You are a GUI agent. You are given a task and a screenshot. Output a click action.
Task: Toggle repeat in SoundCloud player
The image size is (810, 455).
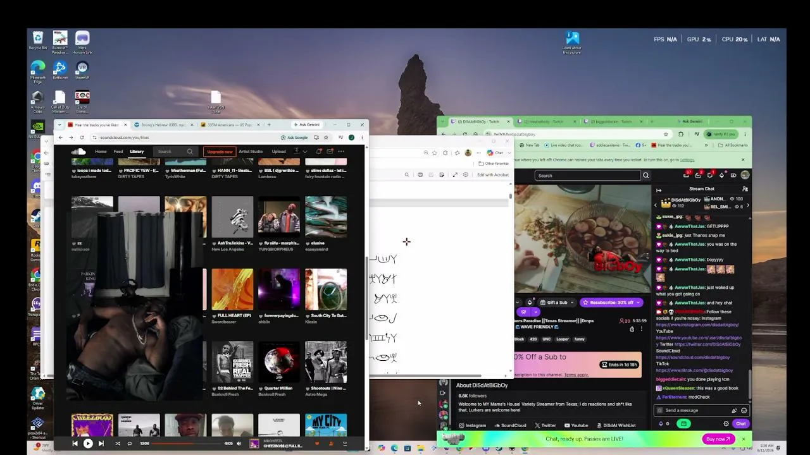point(130,444)
